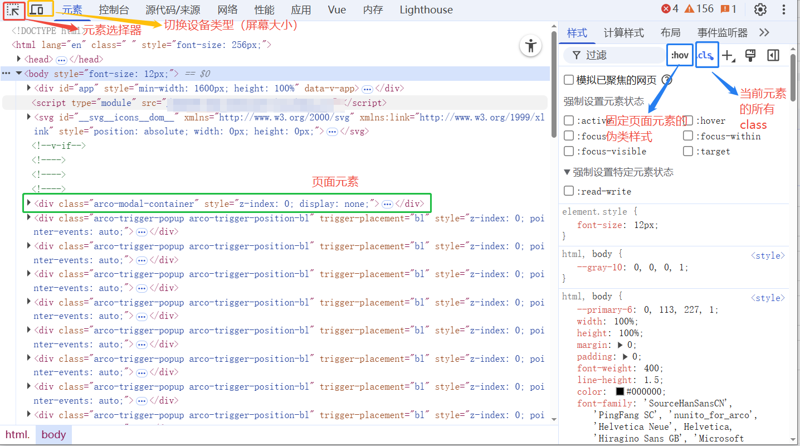Image resolution: width=800 pixels, height=446 pixels.
Task: Activate the element inspector picker tool
Action: point(14,9)
